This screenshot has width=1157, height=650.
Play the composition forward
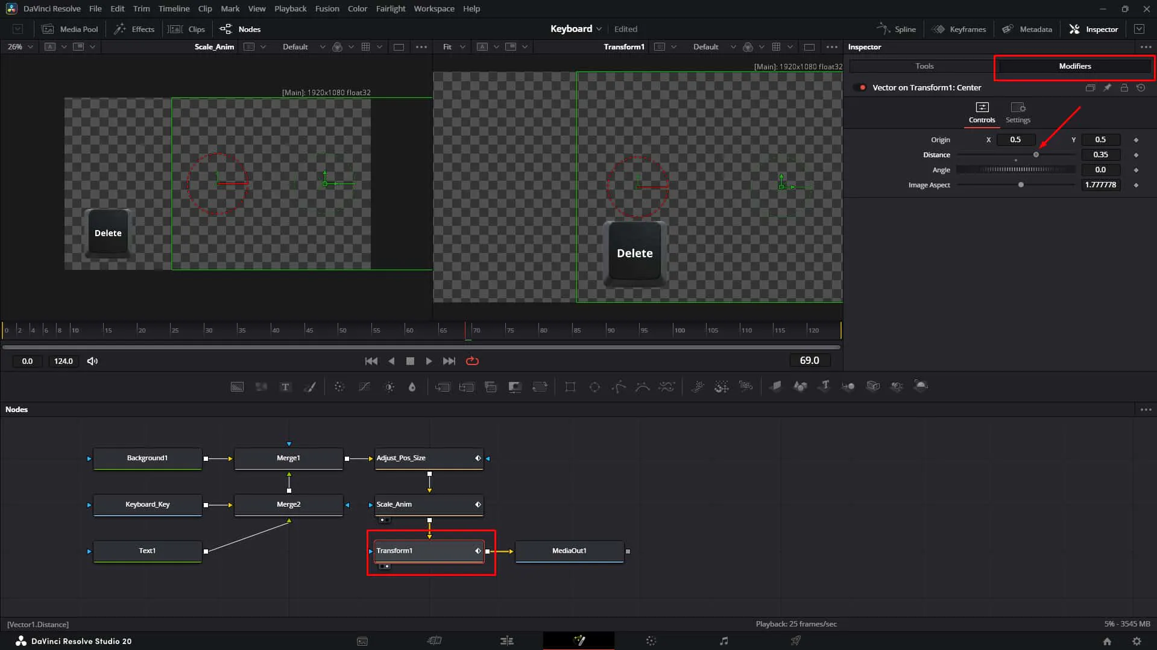[429, 361]
